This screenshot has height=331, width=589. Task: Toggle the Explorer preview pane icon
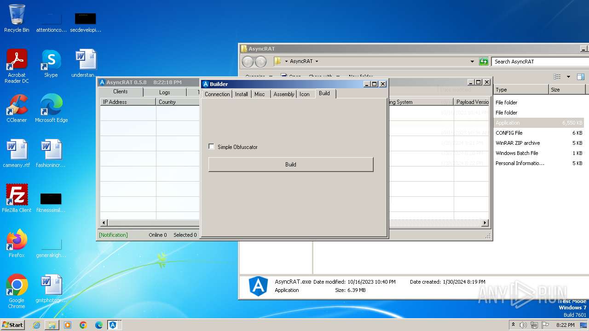(581, 77)
